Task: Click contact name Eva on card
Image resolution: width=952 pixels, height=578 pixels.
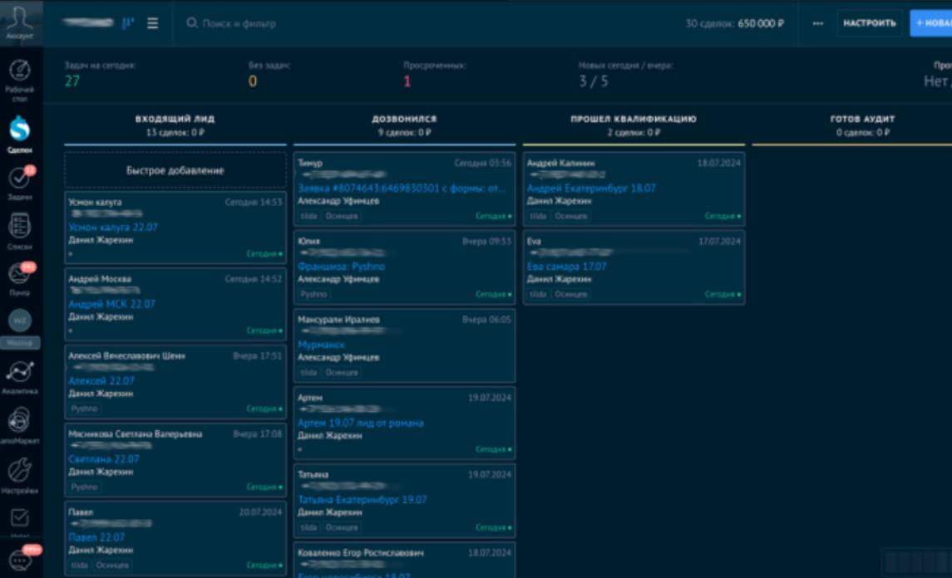Action: coord(534,242)
